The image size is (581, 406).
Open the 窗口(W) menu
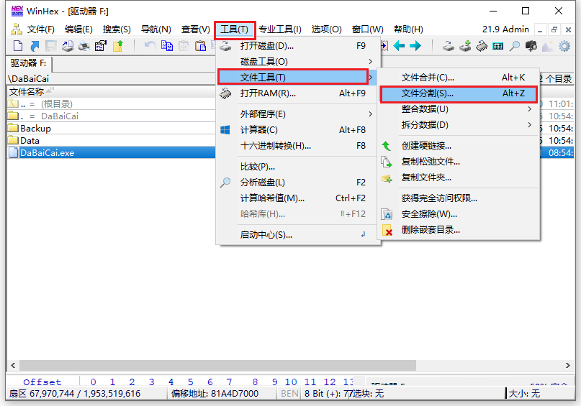tap(368, 29)
